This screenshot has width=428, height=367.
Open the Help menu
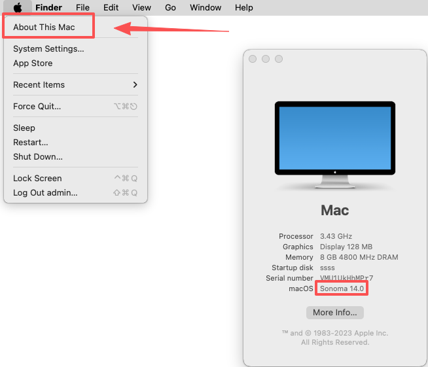click(243, 7)
